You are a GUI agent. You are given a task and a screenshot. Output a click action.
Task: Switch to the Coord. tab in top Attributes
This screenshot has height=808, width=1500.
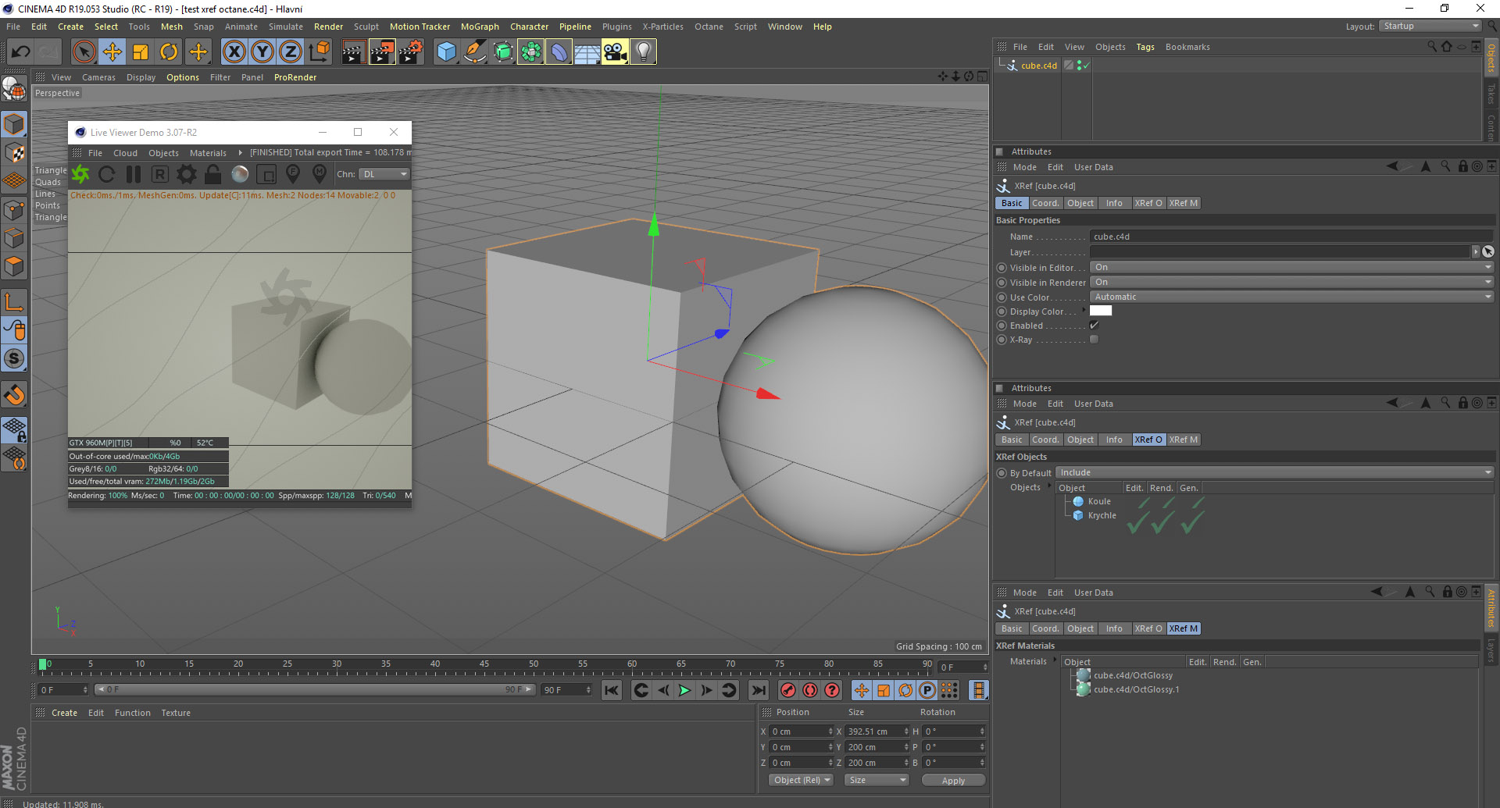[x=1045, y=203]
